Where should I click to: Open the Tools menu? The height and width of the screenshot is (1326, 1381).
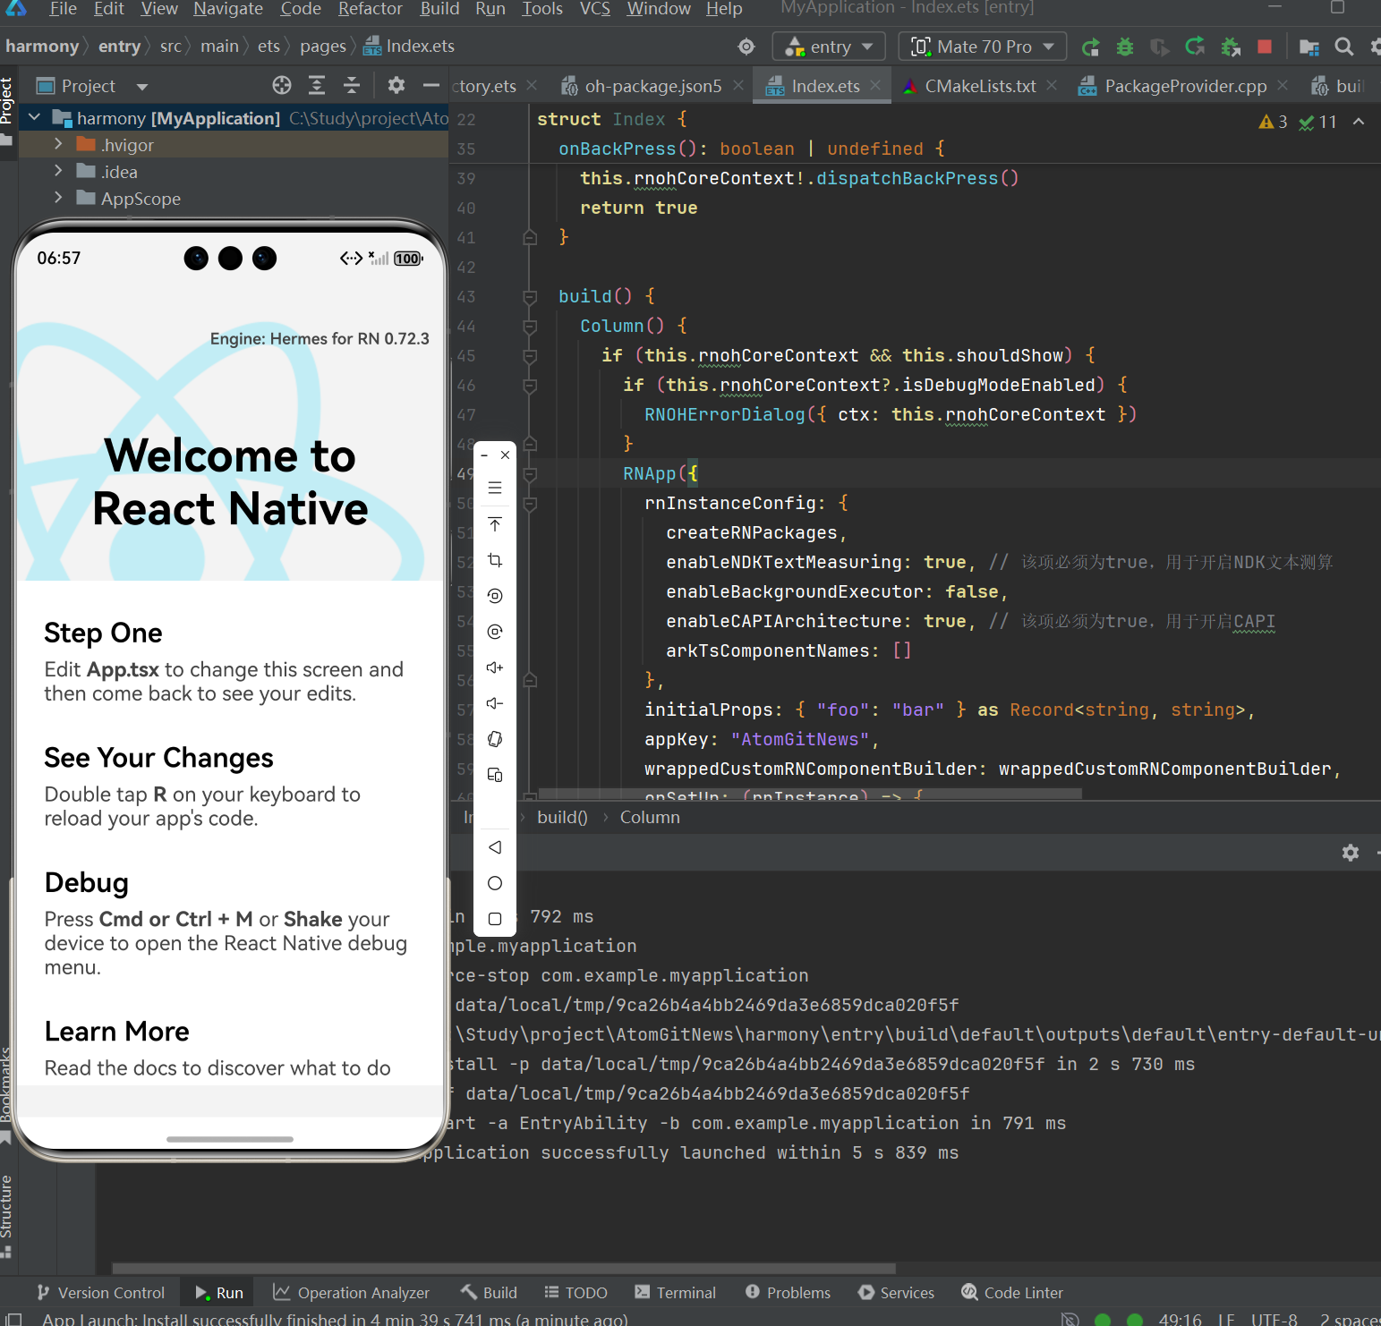point(542,9)
